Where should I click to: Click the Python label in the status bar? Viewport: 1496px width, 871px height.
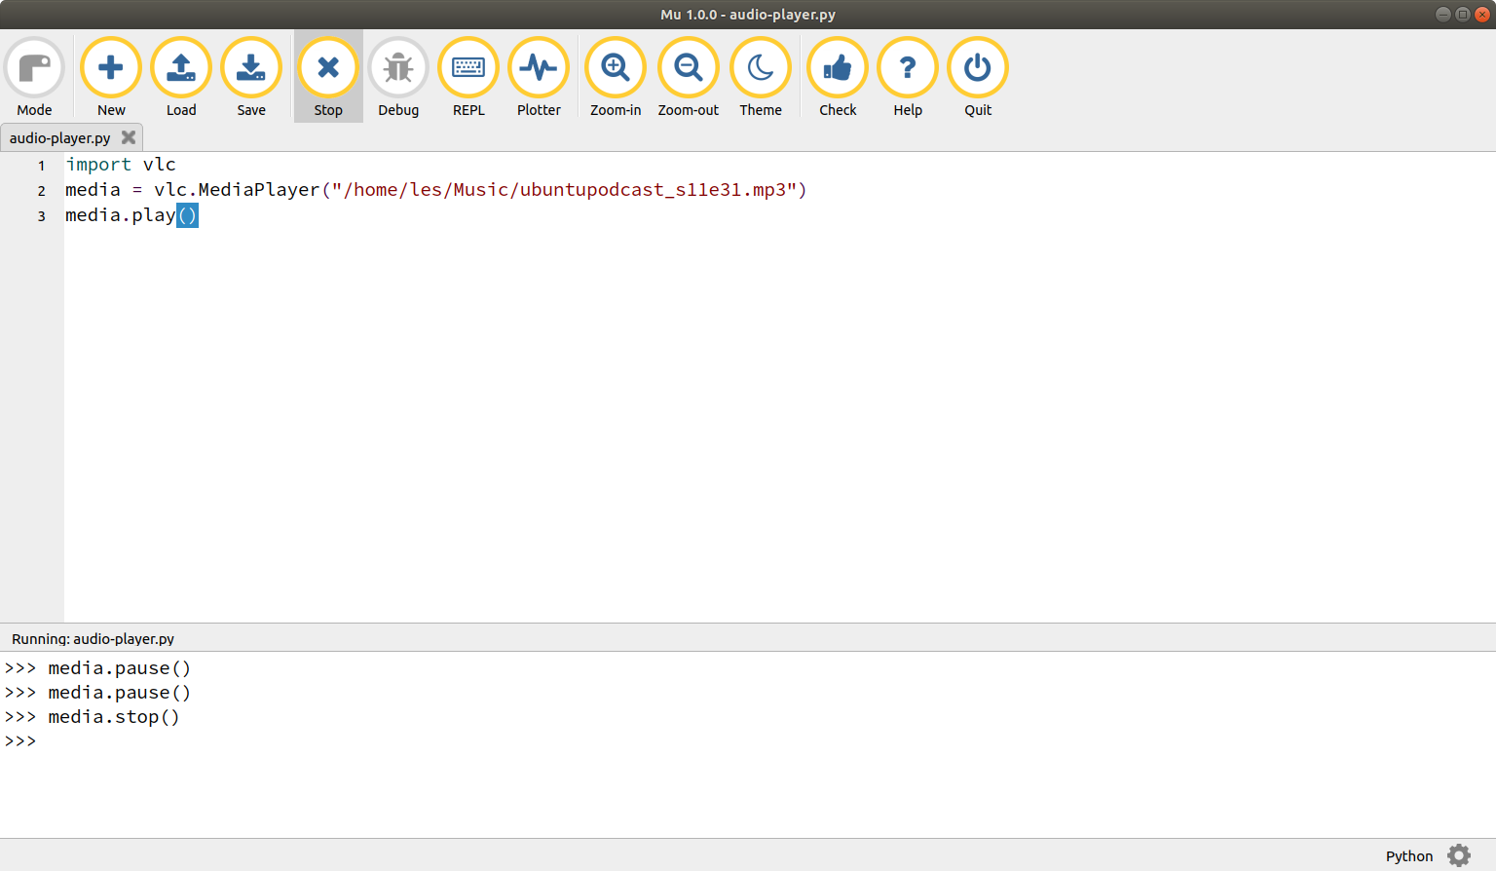(1408, 855)
